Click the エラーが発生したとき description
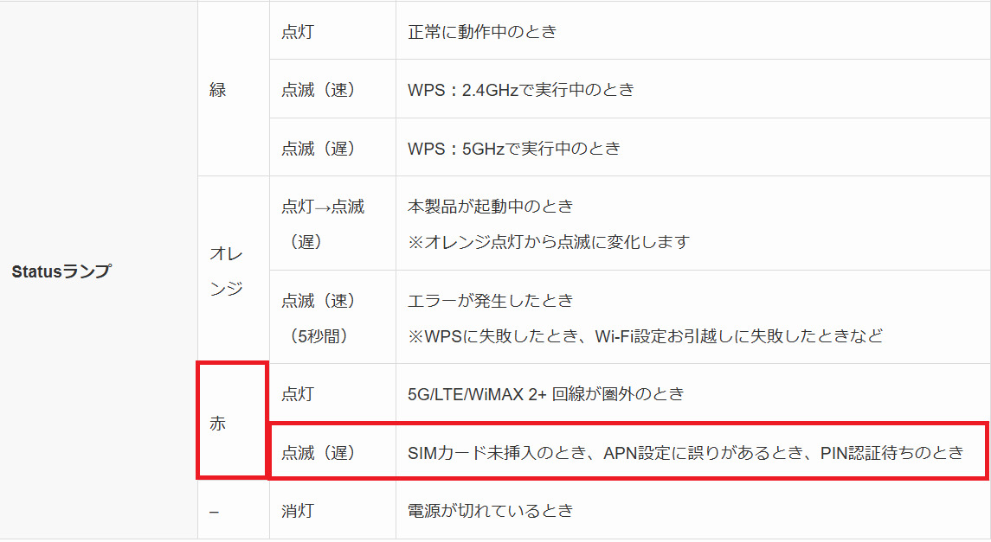Image resolution: width=991 pixels, height=542 pixels. click(x=491, y=300)
